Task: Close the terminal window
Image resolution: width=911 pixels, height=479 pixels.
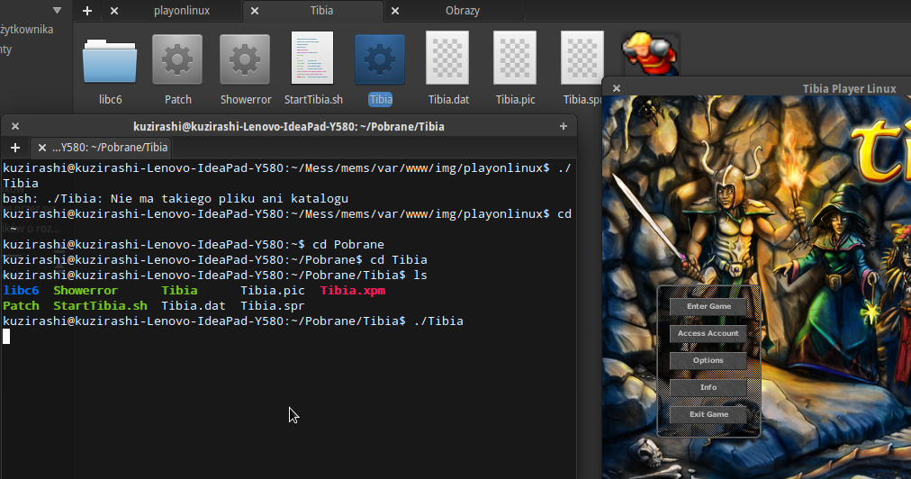Action: click(x=15, y=126)
